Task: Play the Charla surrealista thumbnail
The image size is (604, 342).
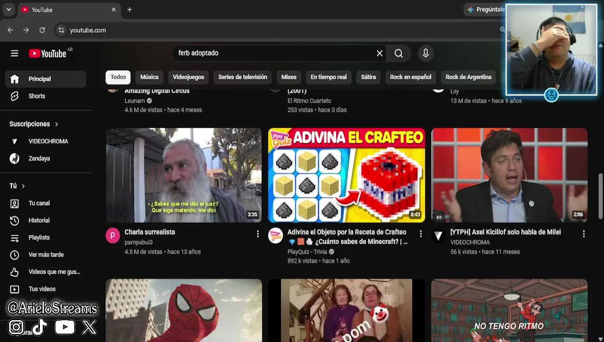Action: click(x=184, y=175)
